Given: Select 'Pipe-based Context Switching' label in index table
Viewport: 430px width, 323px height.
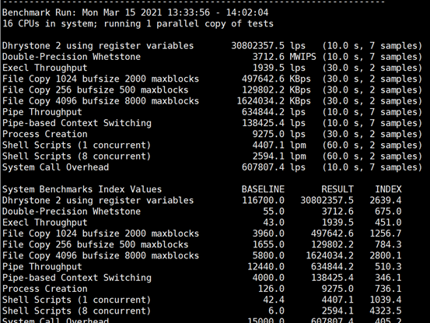Looking at the screenshot, I should [x=77, y=278].
